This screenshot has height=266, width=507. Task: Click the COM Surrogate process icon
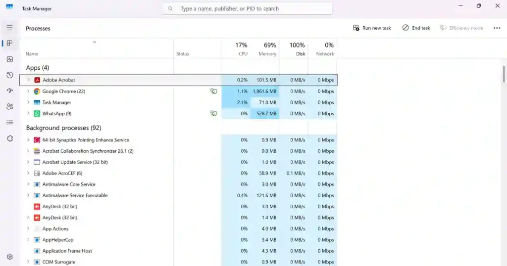[x=37, y=262]
